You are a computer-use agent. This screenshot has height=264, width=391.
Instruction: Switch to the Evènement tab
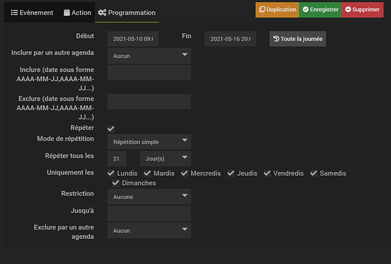[32, 13]
